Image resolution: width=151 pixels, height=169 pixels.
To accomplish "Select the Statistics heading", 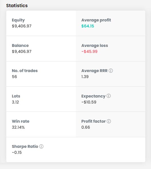I will pyautogui.click(x=17, y=5).
